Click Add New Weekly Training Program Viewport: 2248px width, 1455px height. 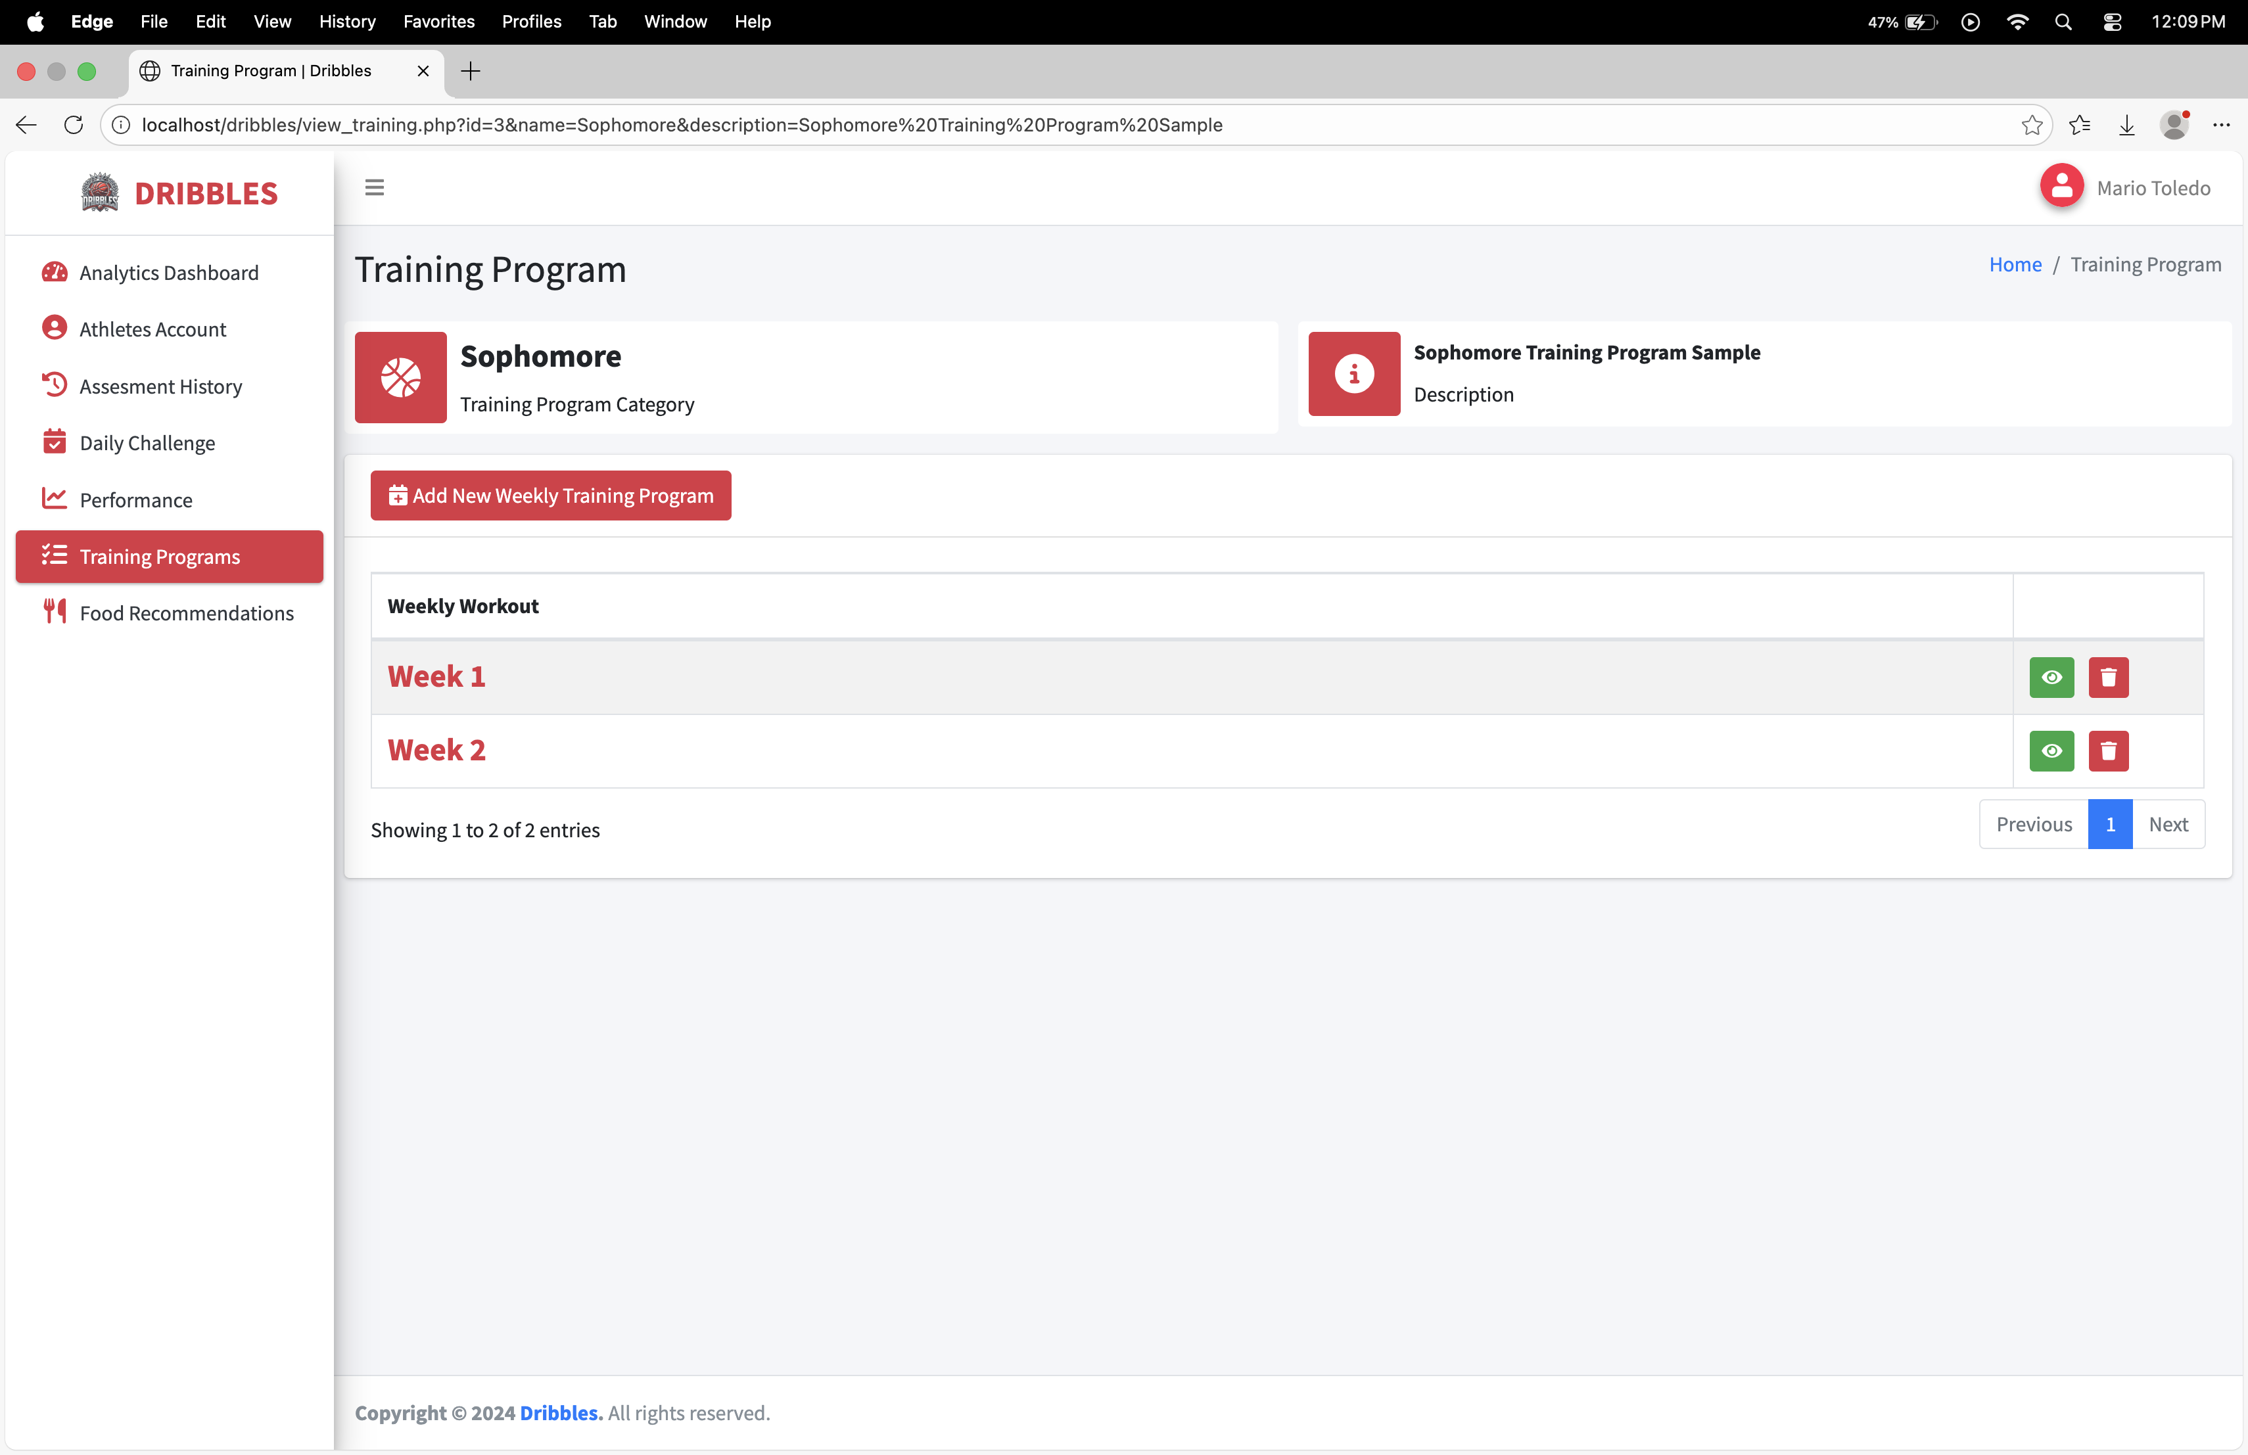(551, 496)
